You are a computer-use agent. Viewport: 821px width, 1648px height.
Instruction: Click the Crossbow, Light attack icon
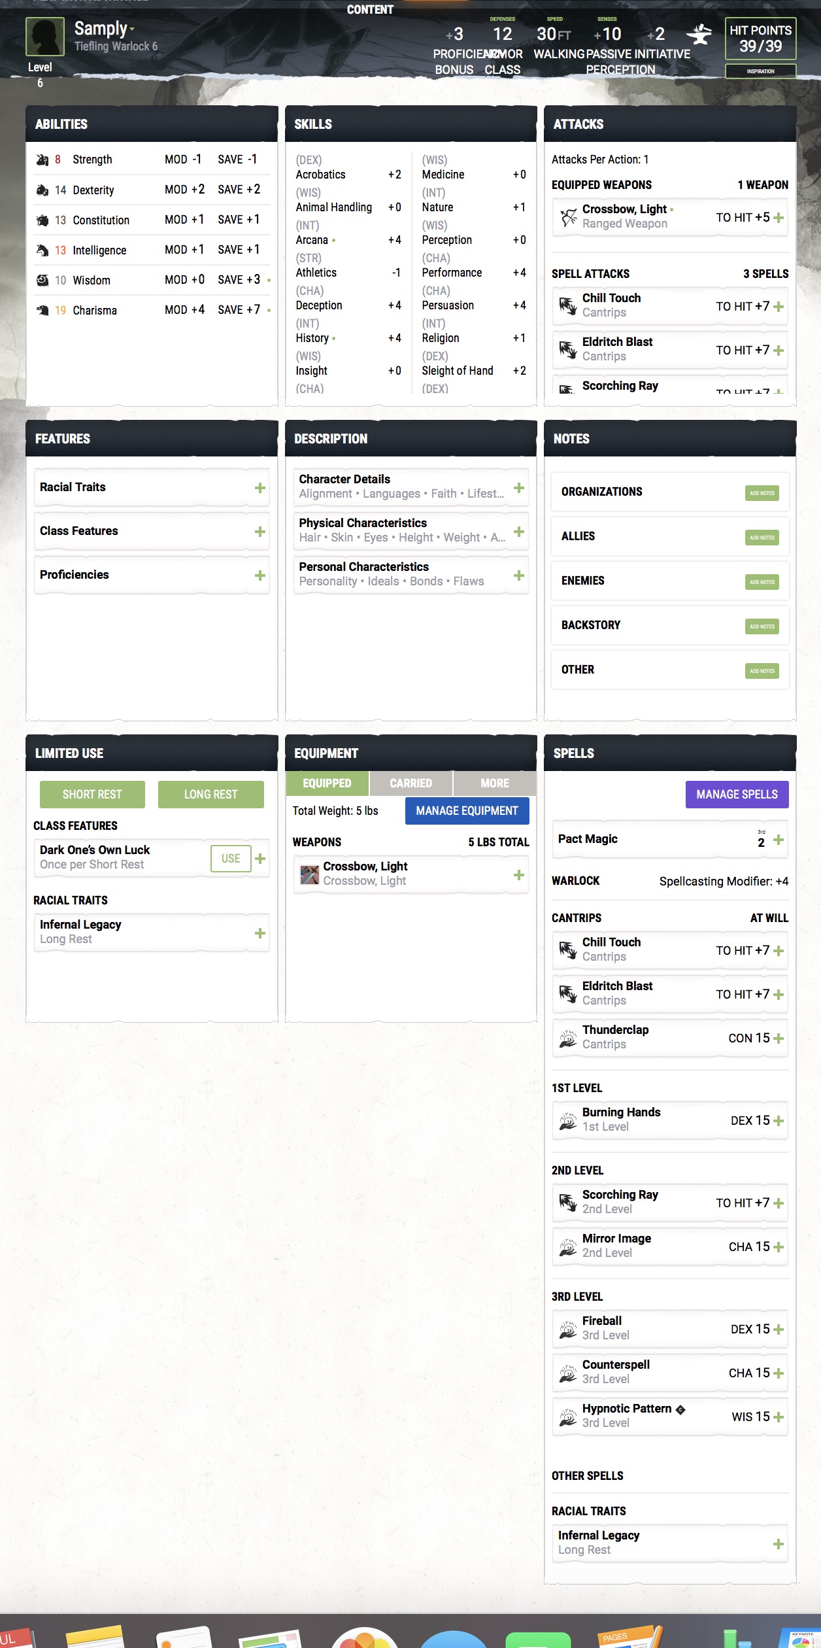[x=568, y=216]
